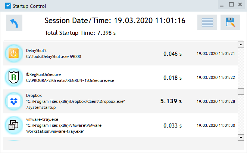Select the Dropbox startup icon
Image resolution: width=247 pixels, height=153 pixels.
tap(13, 101)
